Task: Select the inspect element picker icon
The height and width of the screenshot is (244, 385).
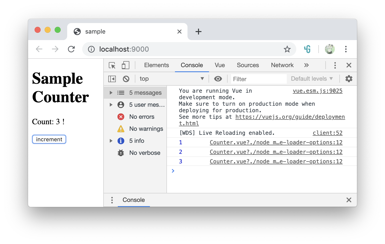Action: pos(112,65)
